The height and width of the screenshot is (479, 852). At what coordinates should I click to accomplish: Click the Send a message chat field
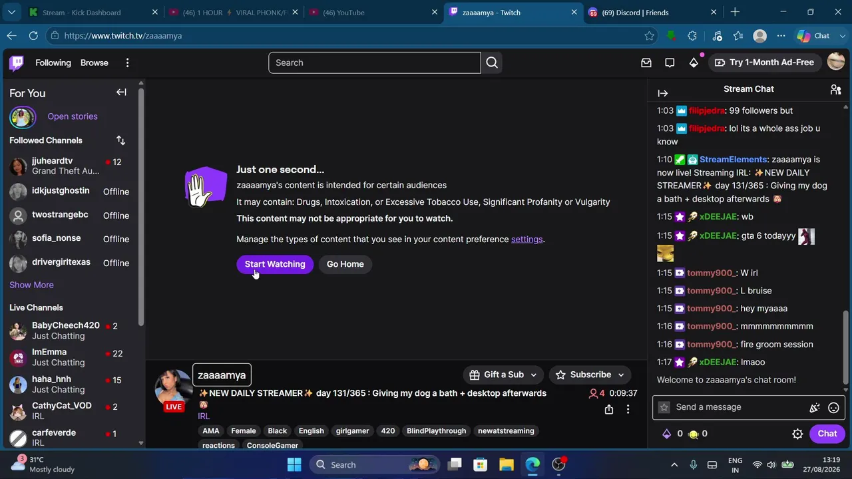pos(739,407)
